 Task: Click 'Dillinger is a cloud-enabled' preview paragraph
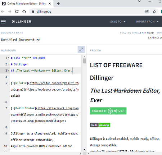click(125, 142)
